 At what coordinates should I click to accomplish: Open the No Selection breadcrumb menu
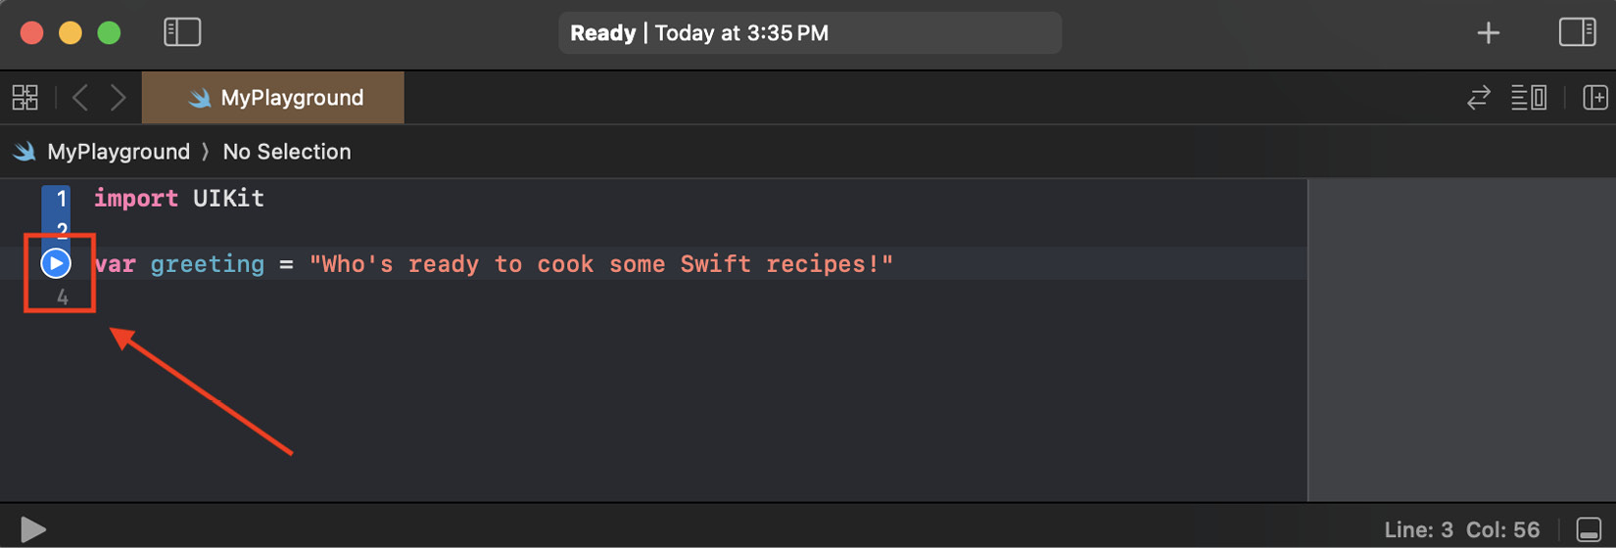click(286, 152)
